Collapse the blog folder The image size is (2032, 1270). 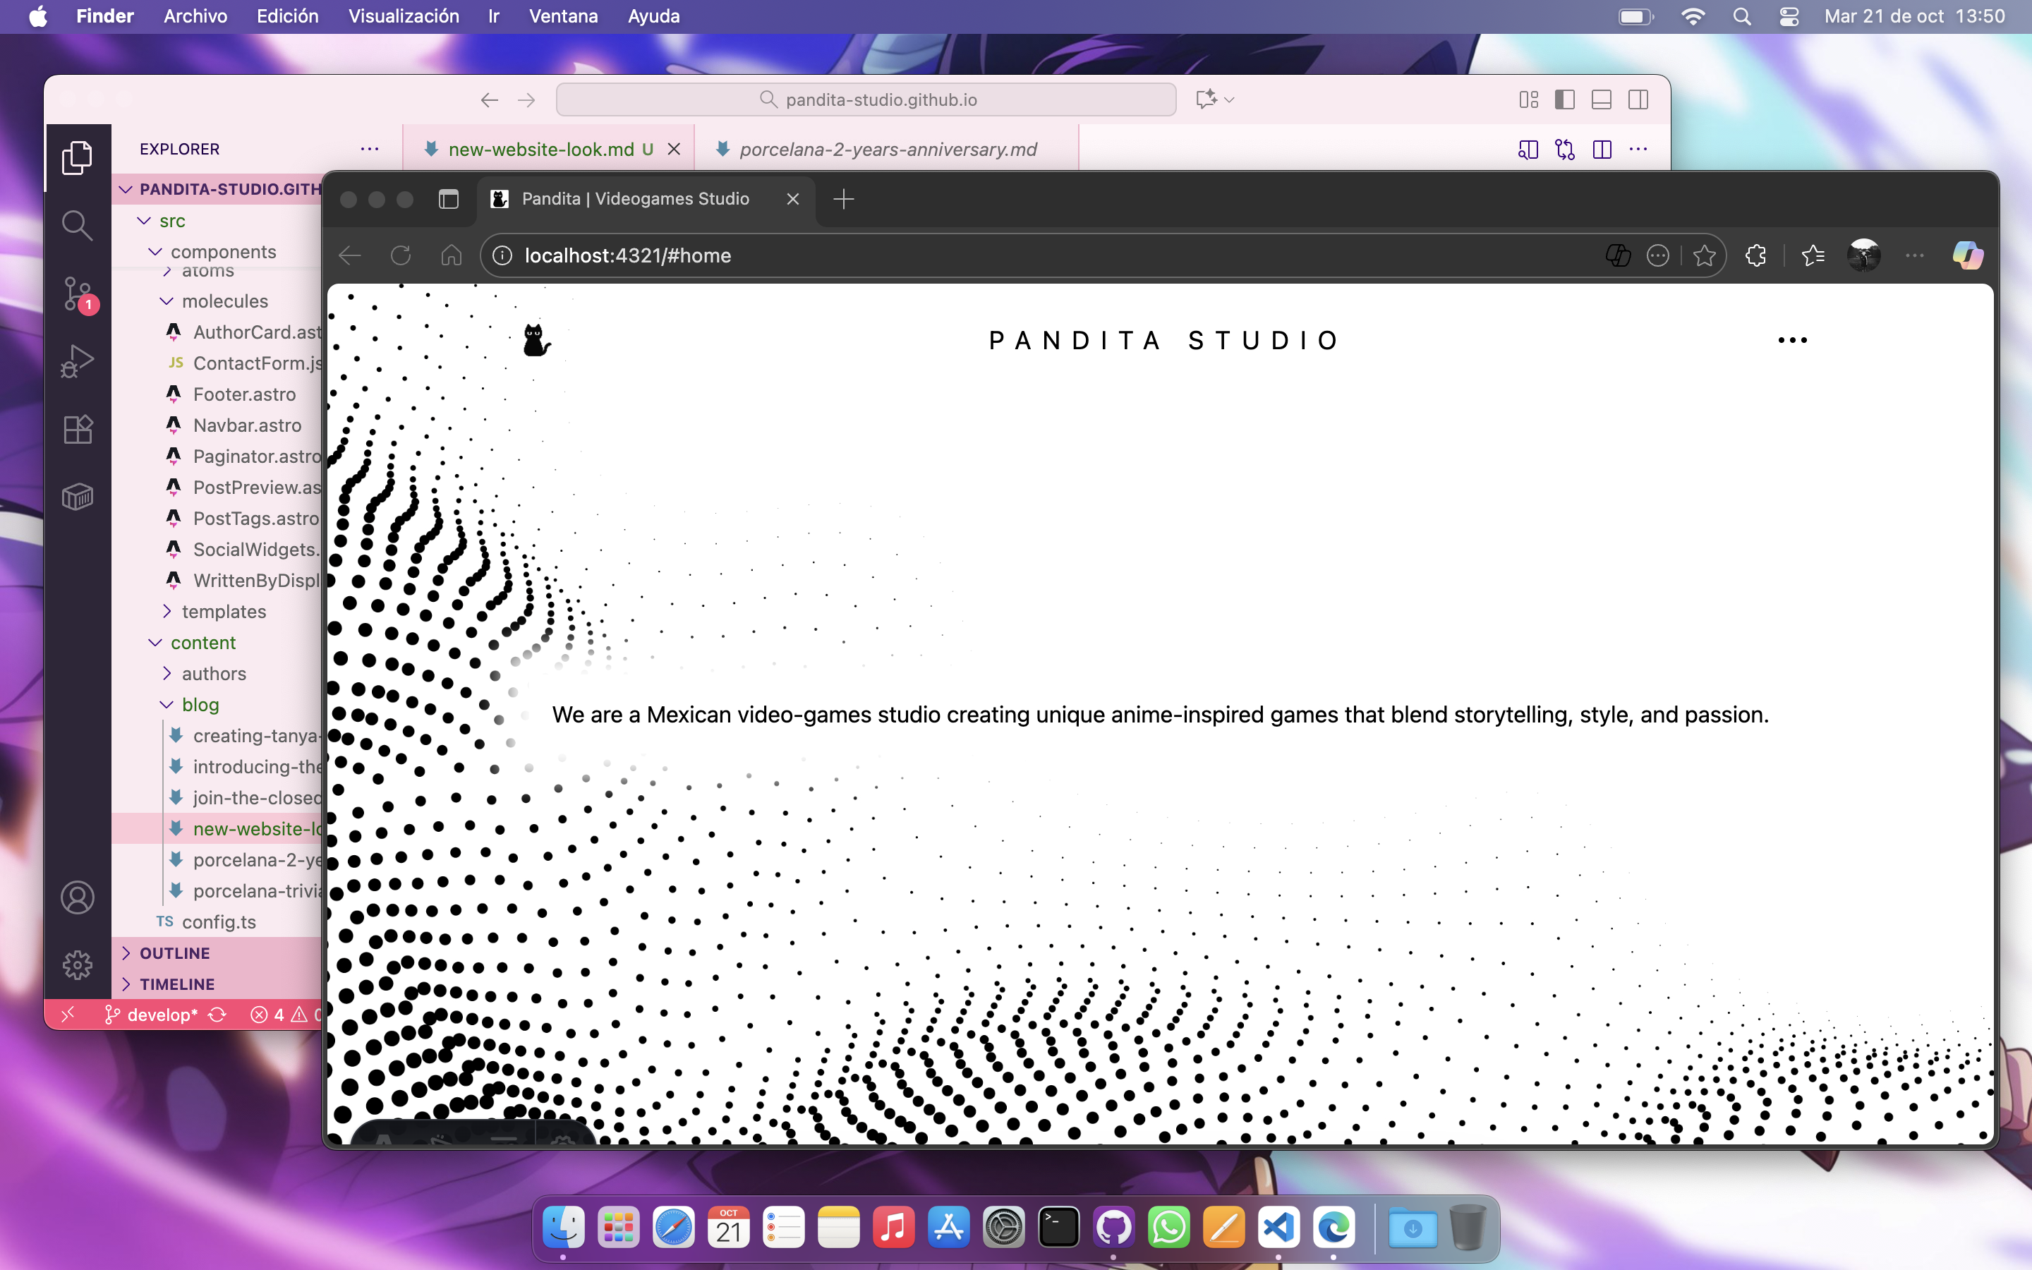pyautogui.click(x=200, y=705)
